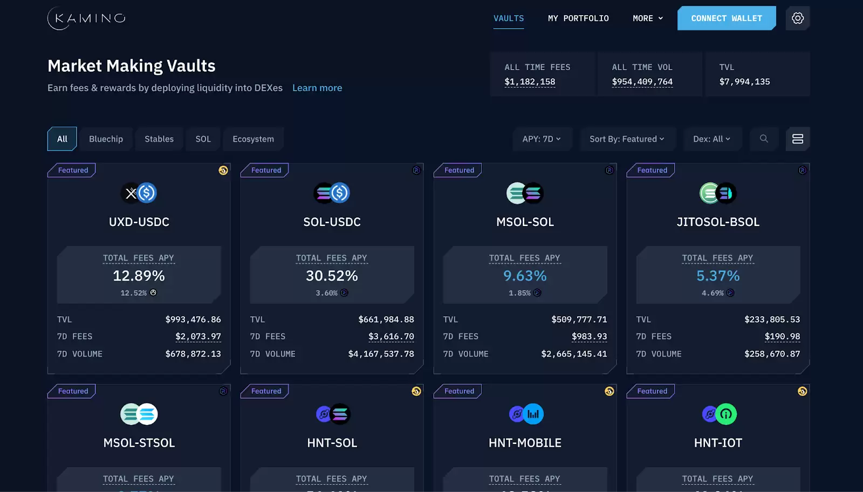Switch to list view layout icon
This screenshot has width=863, height=492.
pos(798,139)
